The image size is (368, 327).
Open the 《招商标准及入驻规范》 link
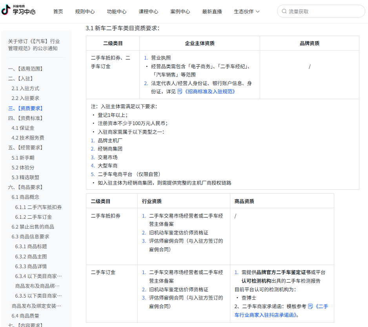(x=210, y=92)
